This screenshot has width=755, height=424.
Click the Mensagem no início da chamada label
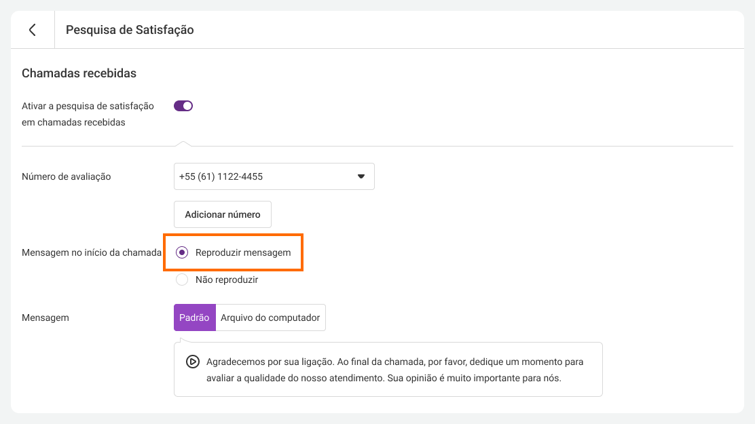coord(92,252)
